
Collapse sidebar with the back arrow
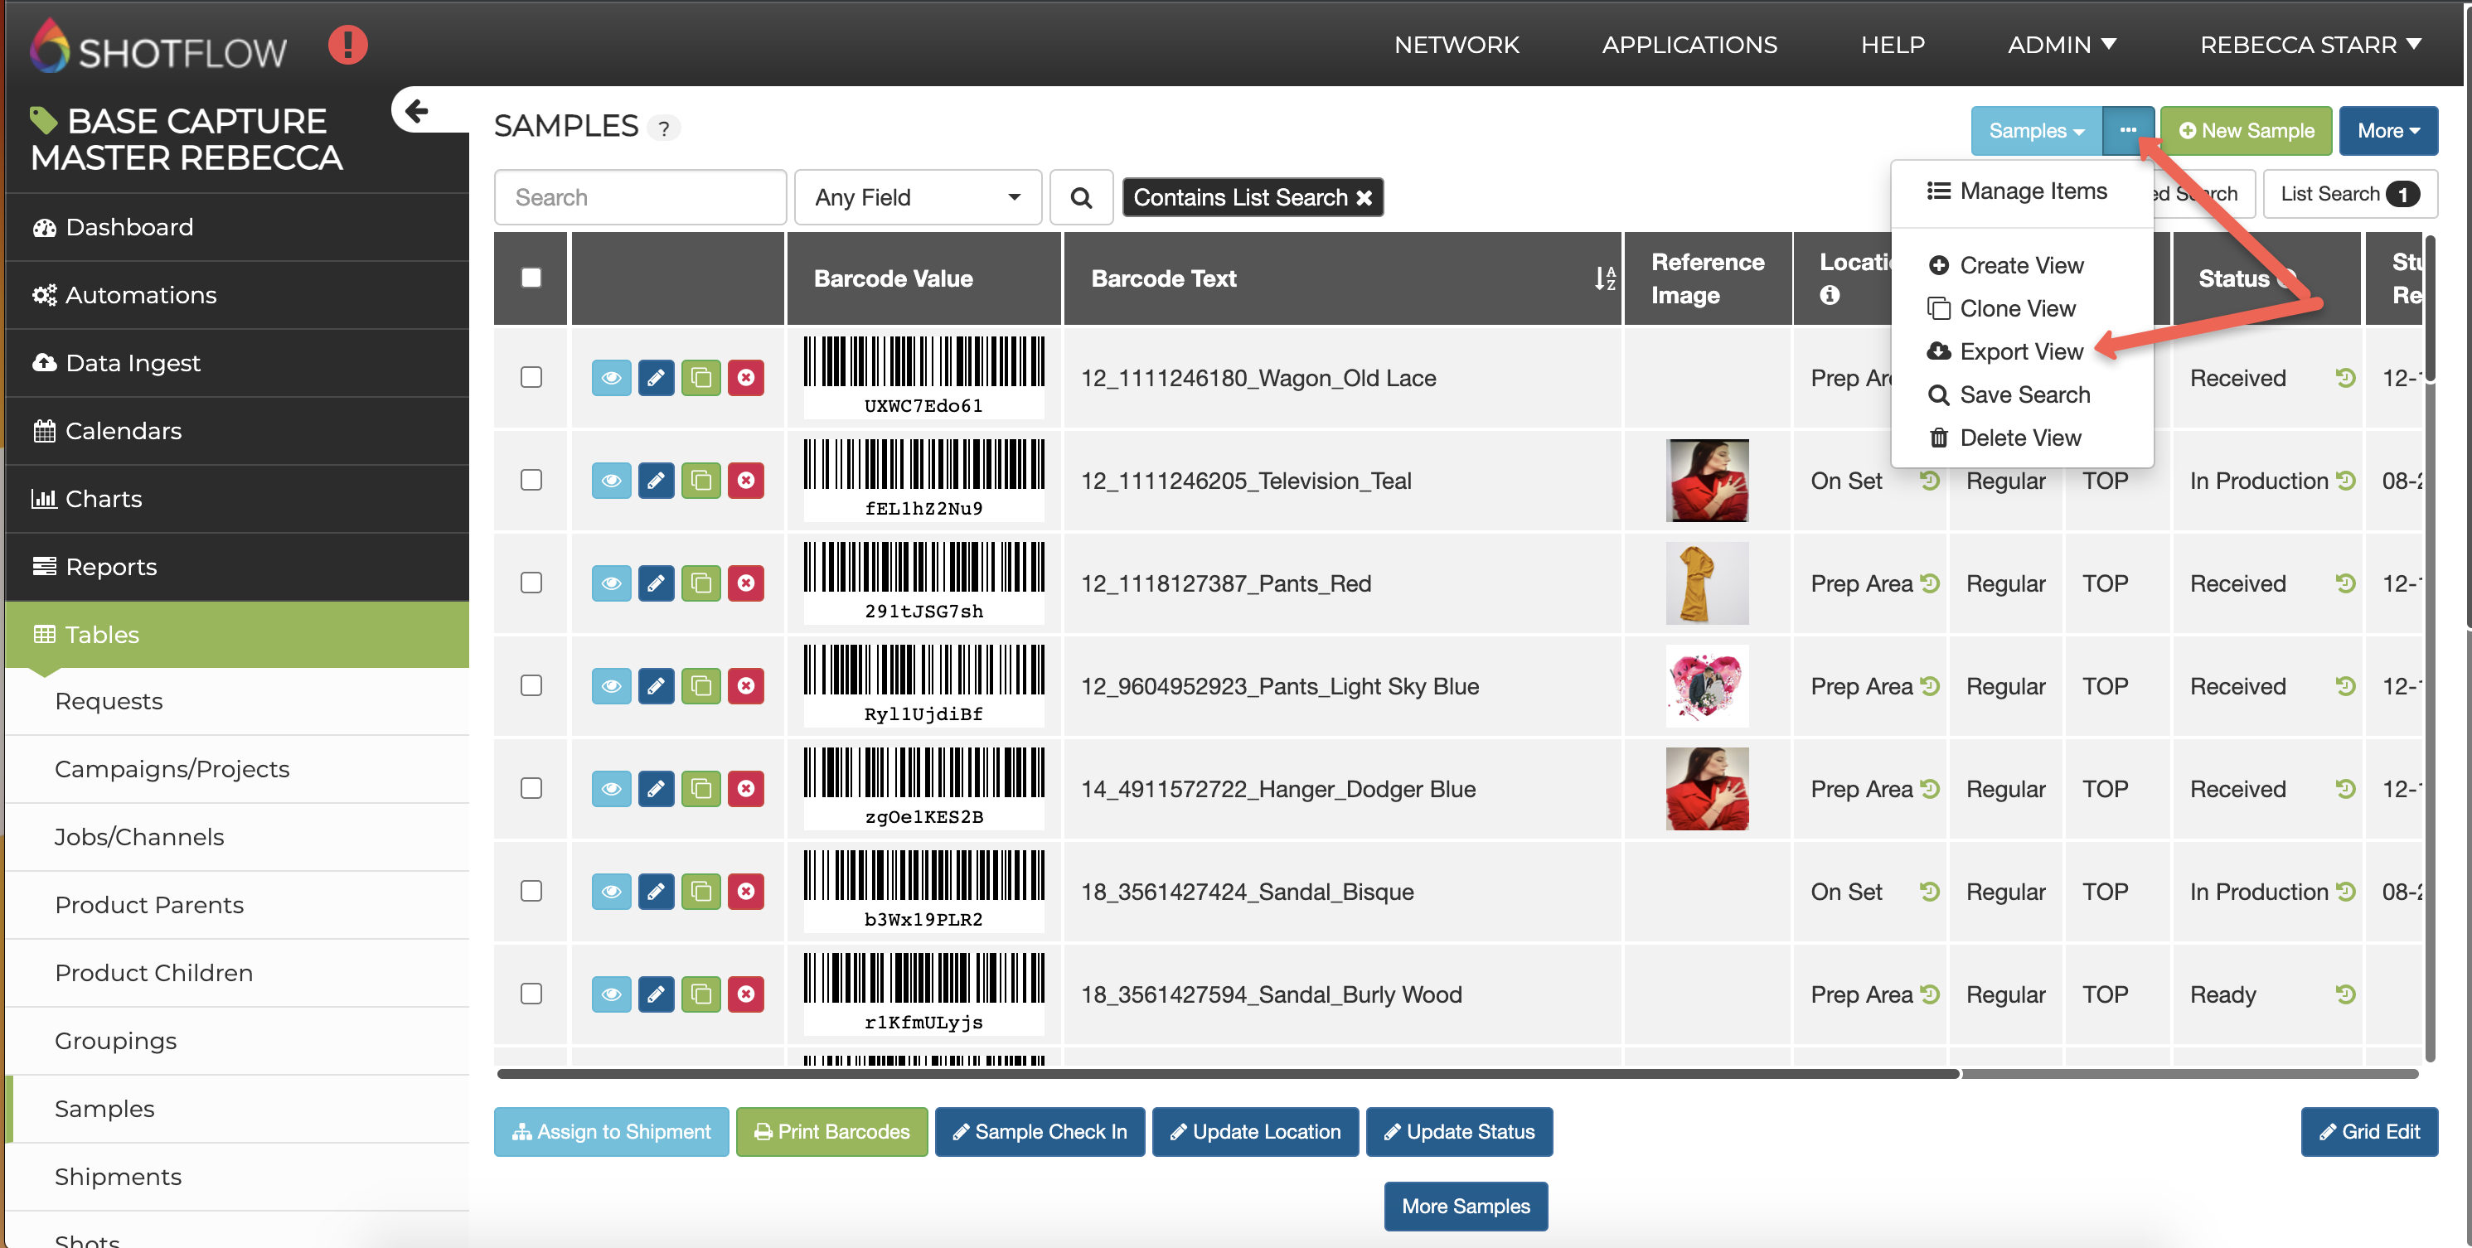[416, 111]
